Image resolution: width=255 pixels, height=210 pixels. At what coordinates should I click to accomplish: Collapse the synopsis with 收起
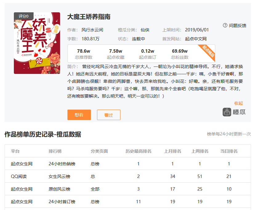coord(238,103)
